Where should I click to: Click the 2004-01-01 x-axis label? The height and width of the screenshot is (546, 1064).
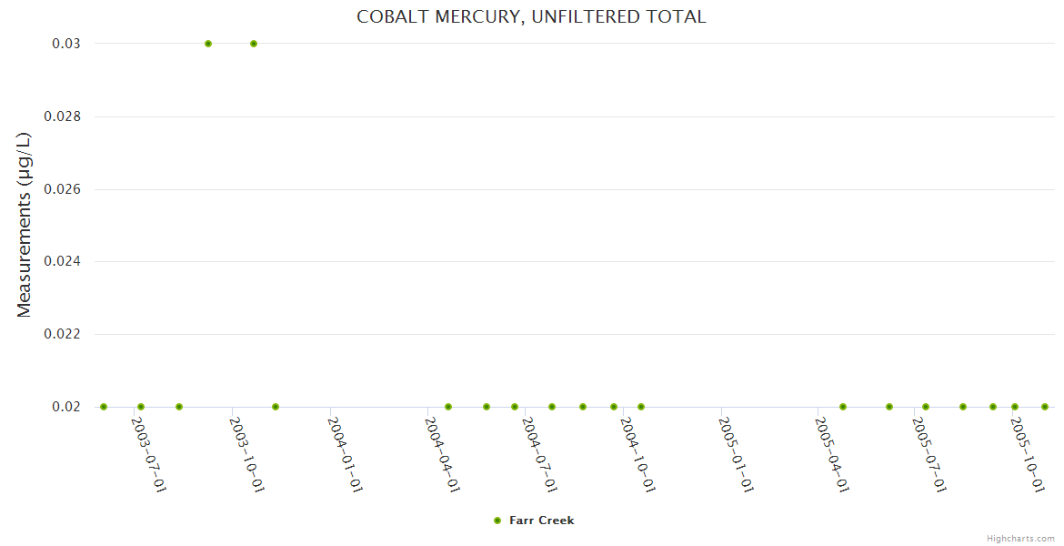click(x=346, y=455)
